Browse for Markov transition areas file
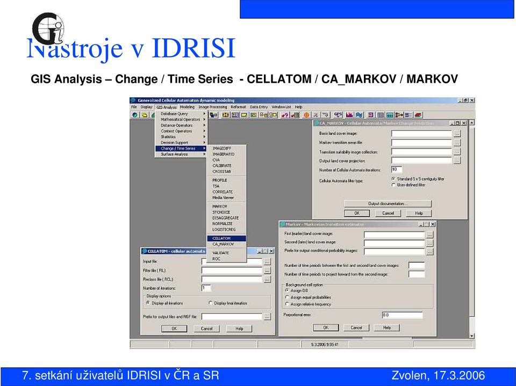The image size is (516, 386). (x=457, y=142)
